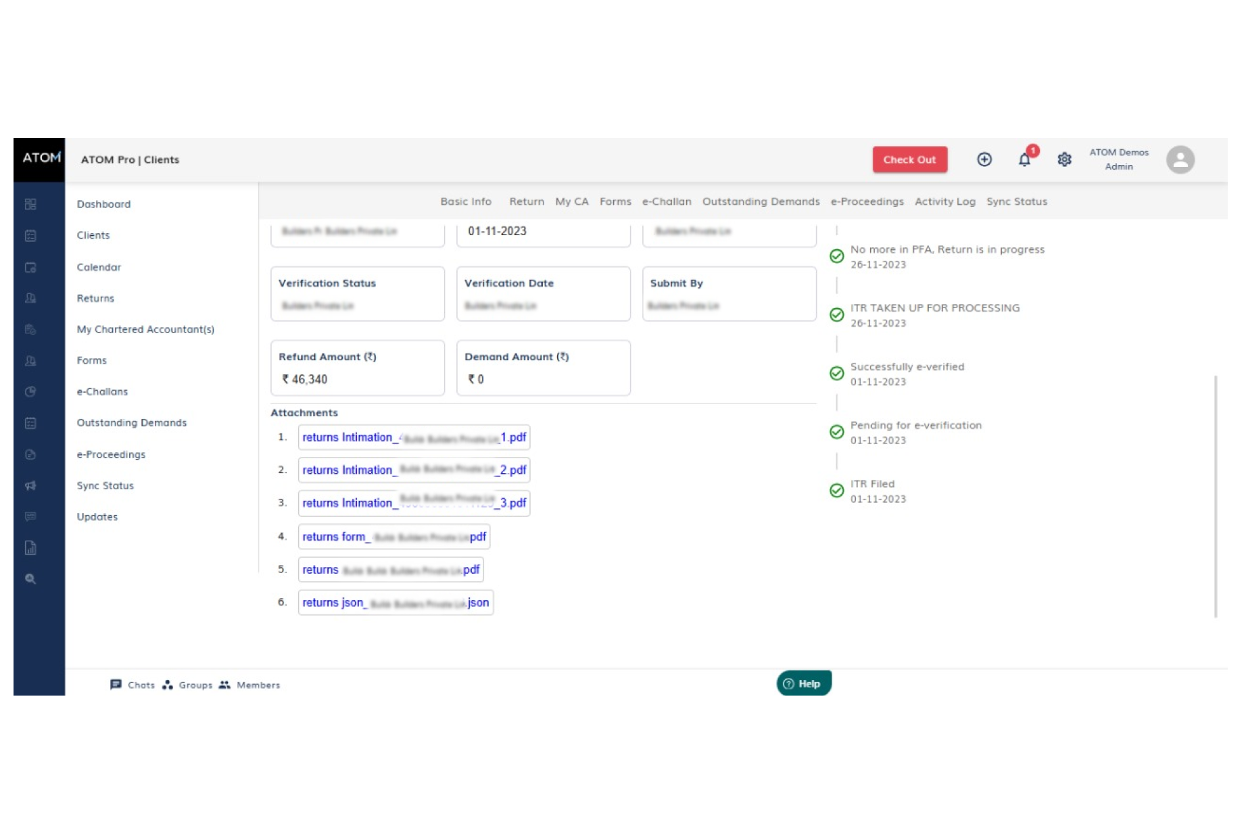Screen dimensions: 1244x836
Task: Open the Dashboard icon in the sidebar
Action: point(30,204)
